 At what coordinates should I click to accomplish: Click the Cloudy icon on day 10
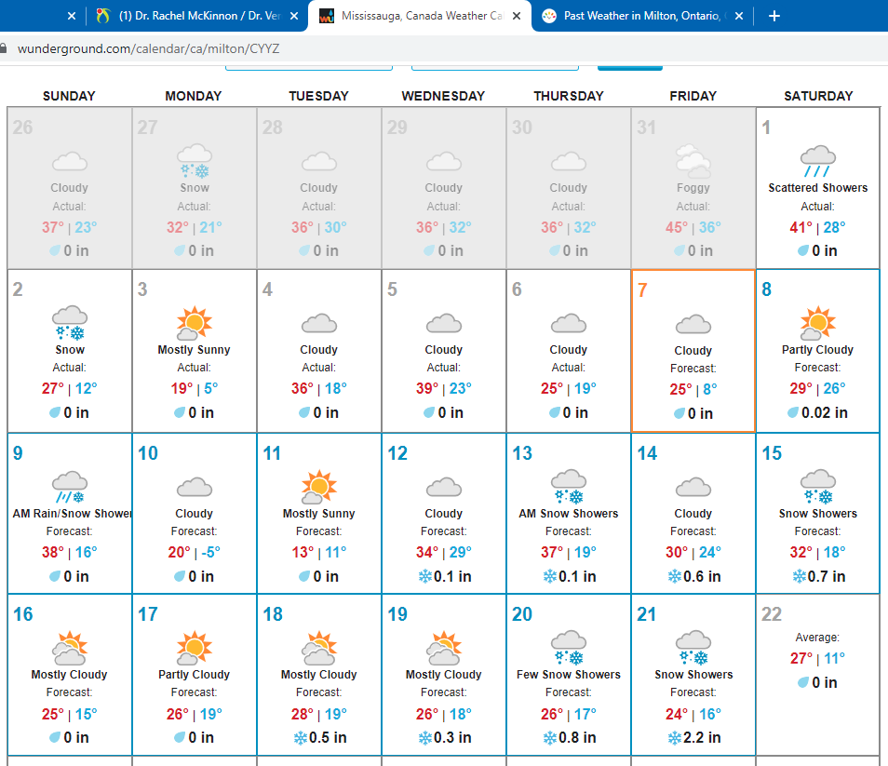[195, 488]
